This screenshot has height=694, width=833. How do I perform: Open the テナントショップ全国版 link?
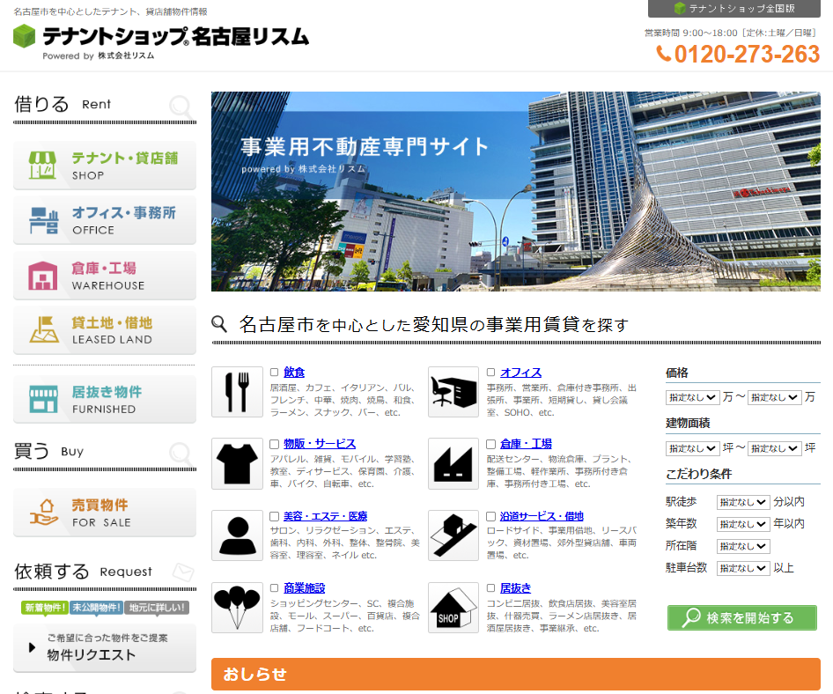point(734,9)
